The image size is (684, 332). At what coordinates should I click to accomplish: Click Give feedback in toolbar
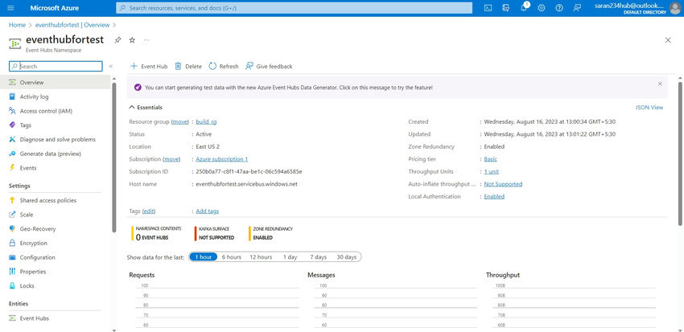269,66
